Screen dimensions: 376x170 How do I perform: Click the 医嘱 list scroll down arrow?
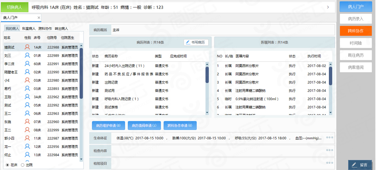click(x=330, y=113)
